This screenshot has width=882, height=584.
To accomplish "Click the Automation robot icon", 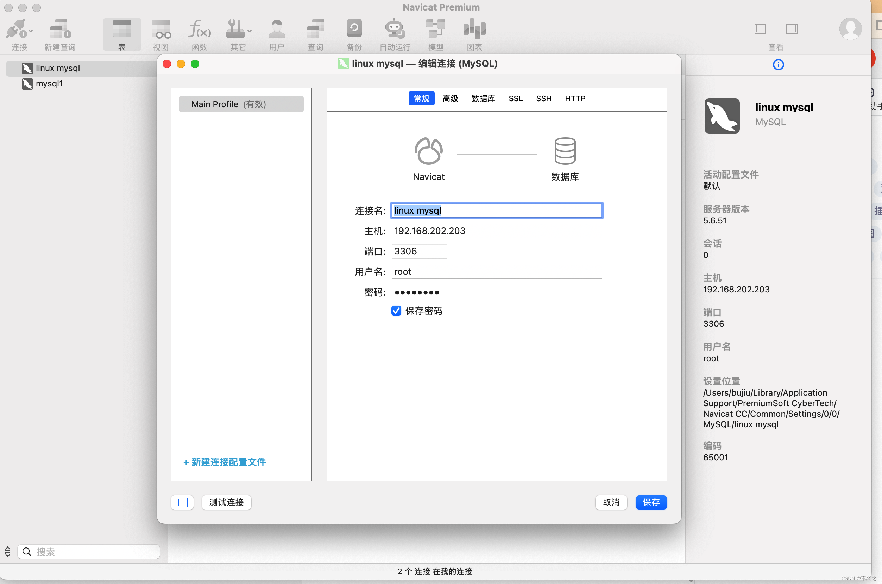I will 395,29.
